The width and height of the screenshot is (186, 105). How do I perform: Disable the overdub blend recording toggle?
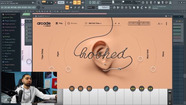(x=79, y=2)
